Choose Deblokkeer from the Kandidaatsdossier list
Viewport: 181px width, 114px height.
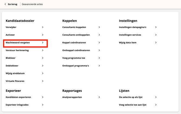tap(12, 66)
